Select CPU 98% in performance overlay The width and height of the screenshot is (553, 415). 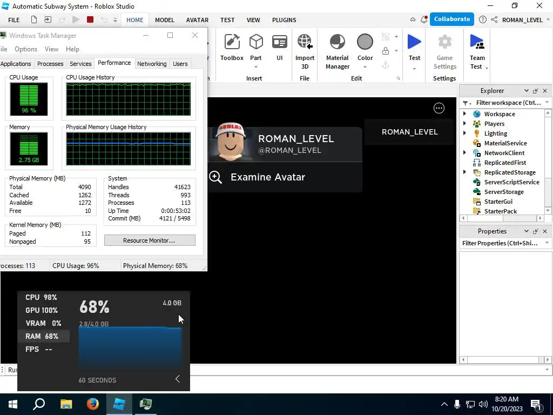pyautogui.click(x=41, y=298)
